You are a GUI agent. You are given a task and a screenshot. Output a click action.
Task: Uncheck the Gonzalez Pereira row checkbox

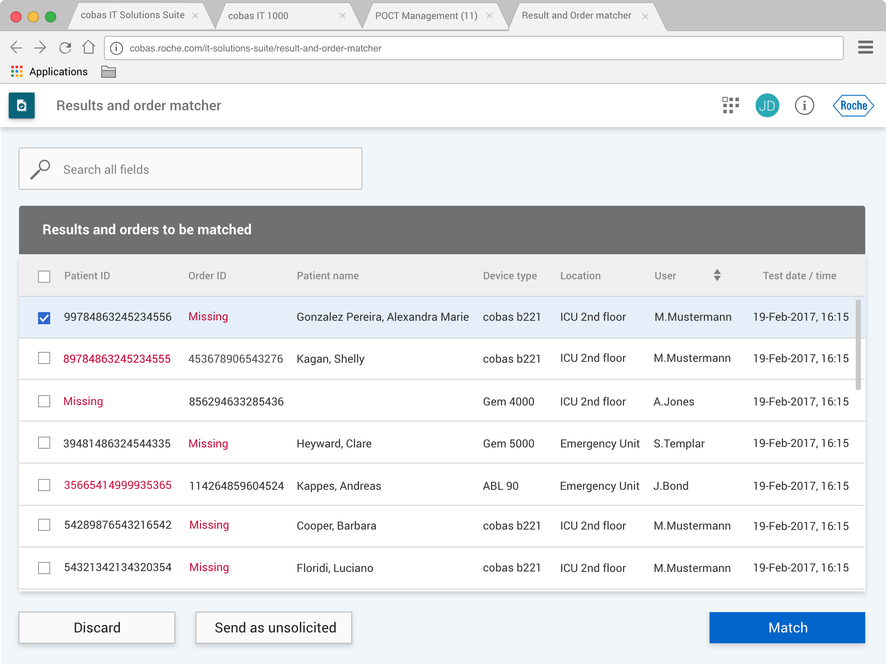(x=44, y=318)
